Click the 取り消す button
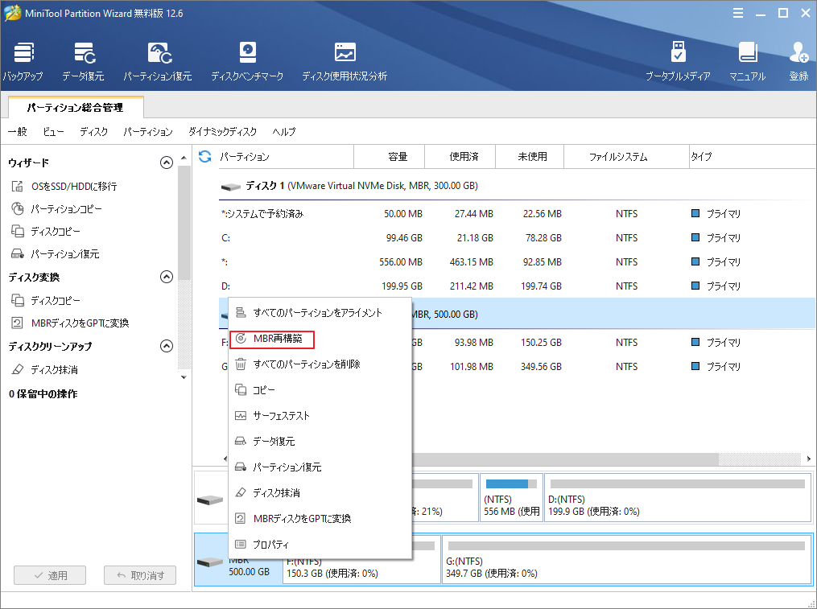The image size is (817, 609). 139,574
